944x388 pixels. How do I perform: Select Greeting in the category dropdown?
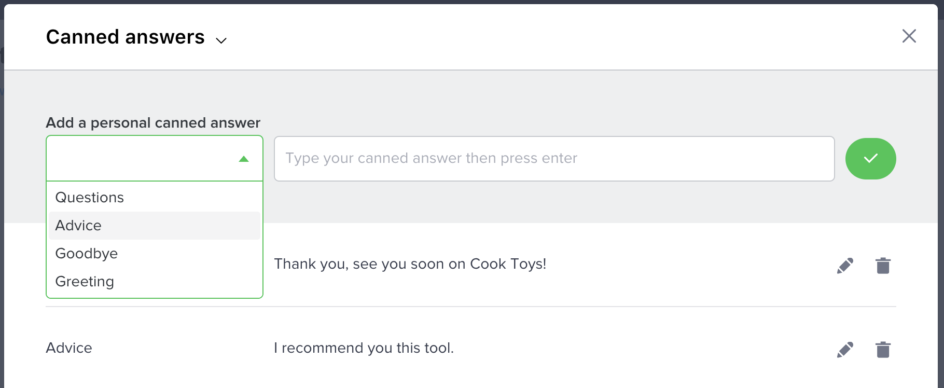[x=85, y=282]
